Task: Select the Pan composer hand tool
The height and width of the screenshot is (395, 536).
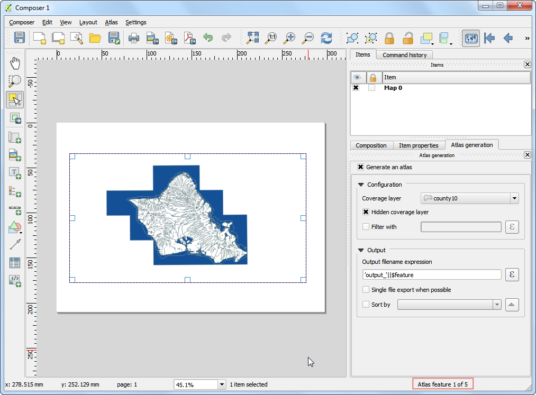Action: [x=15, y=63]
